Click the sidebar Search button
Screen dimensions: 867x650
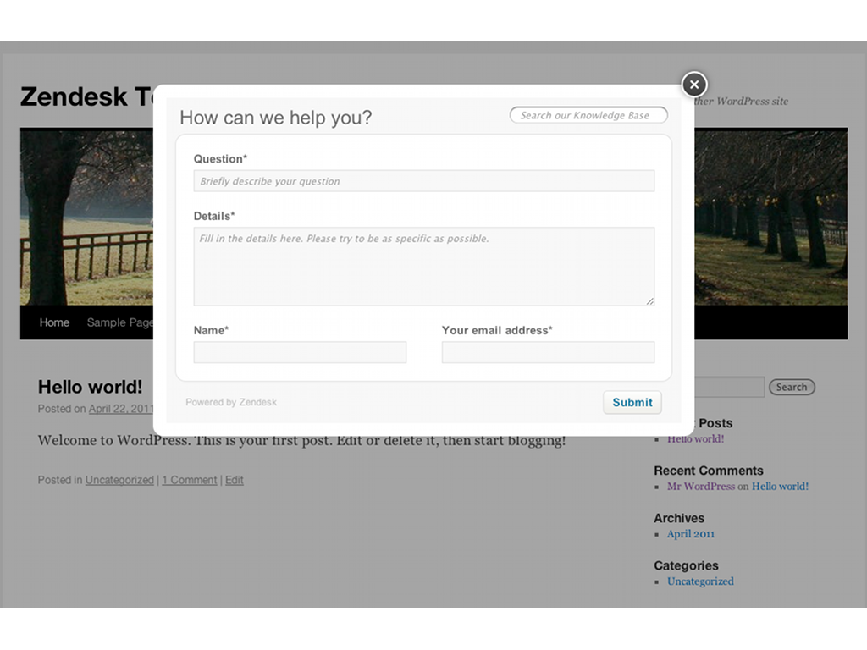click(791, 387)
